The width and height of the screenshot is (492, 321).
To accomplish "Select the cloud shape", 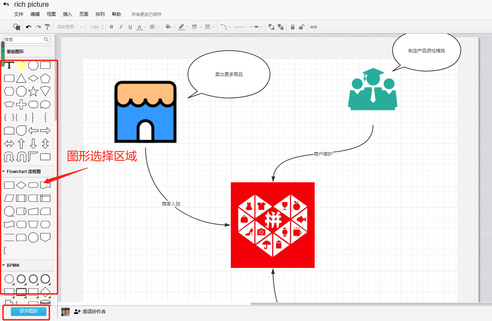I will click(x=33, y=104).
